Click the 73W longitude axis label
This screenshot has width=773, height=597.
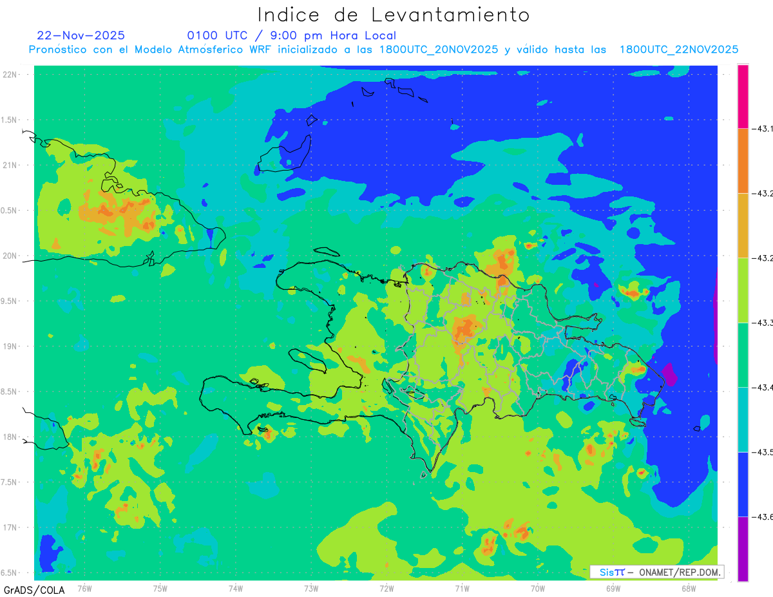311,588
